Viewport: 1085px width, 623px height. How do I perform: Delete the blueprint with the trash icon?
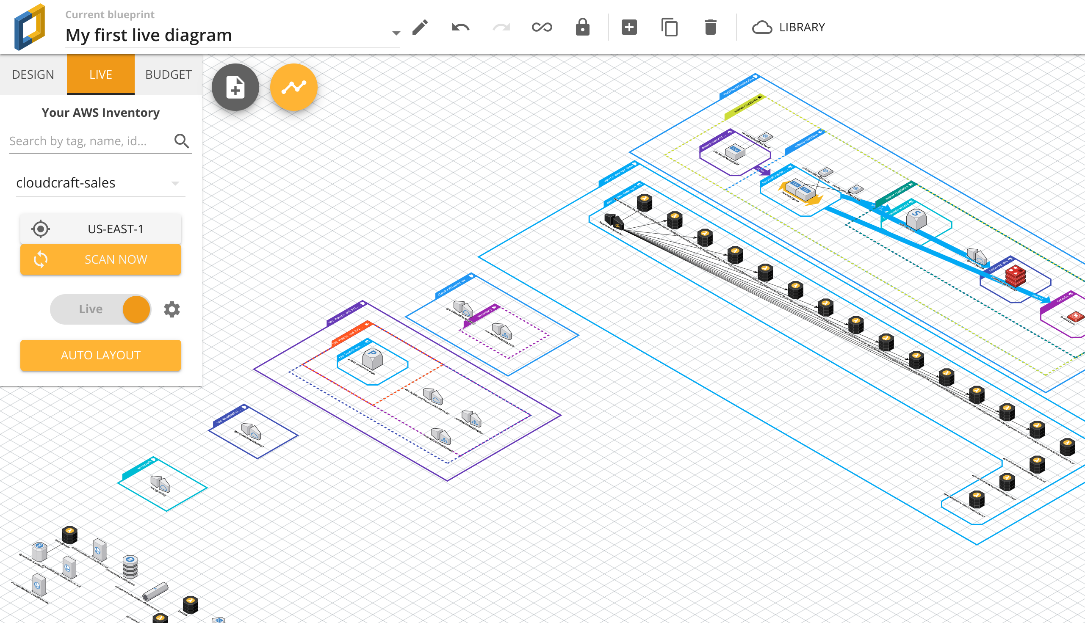710,27
